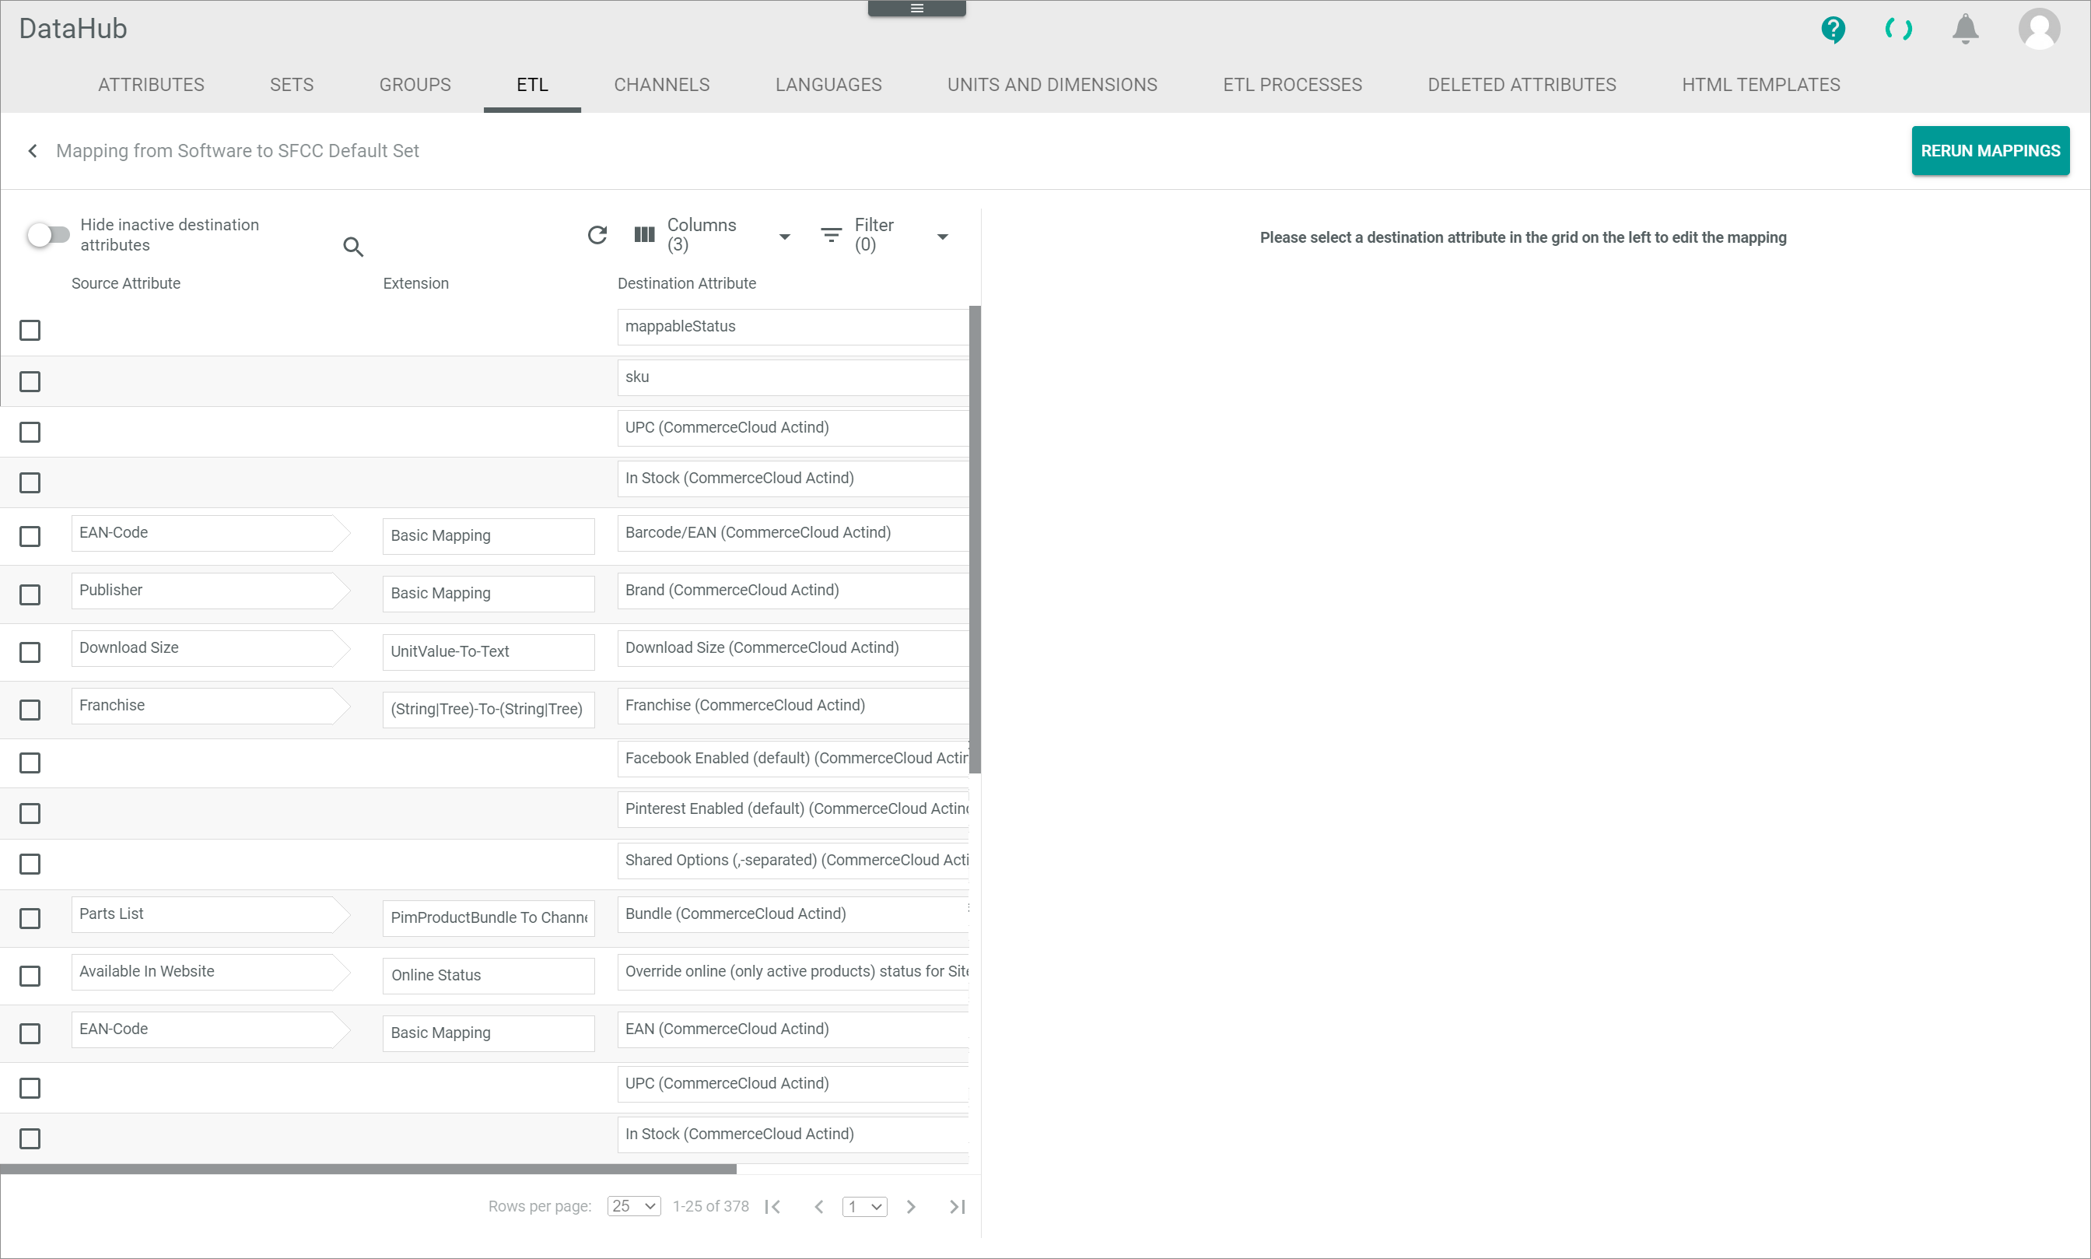Select Franchise source attribute field

coord(210,706)
